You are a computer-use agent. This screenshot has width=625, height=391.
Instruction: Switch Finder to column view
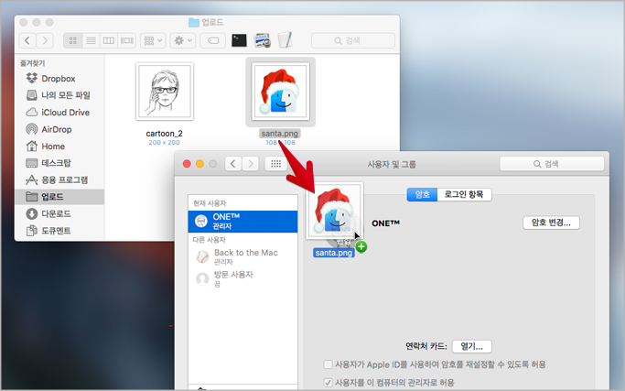pyautogui.click(x=109, y=40)
